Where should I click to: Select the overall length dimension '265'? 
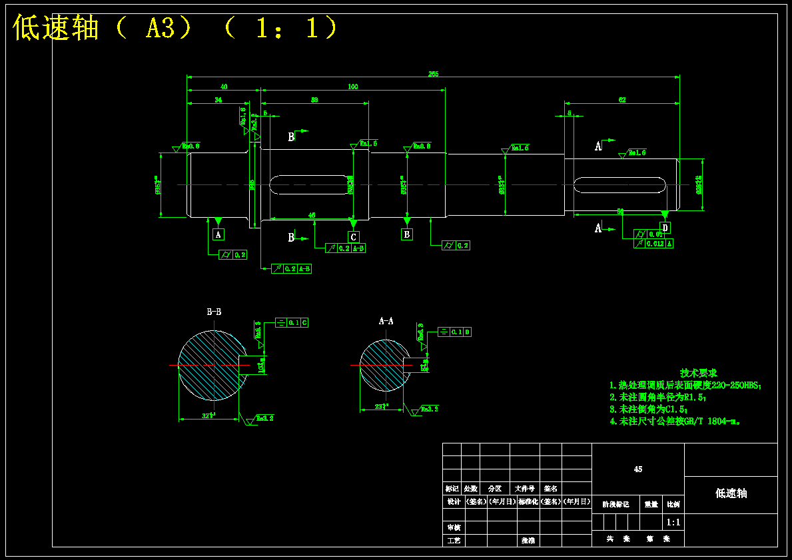click(434, 74)
